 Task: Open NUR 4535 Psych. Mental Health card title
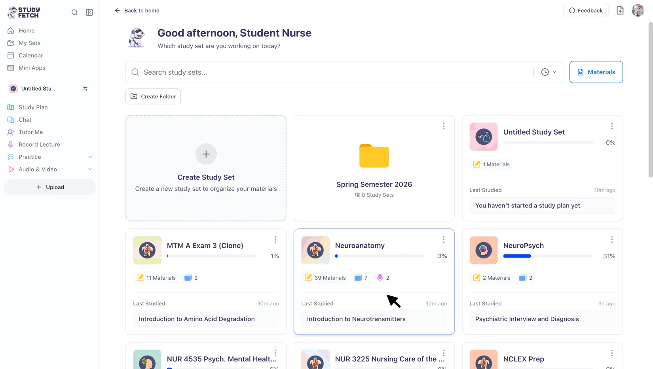point(222,359)
